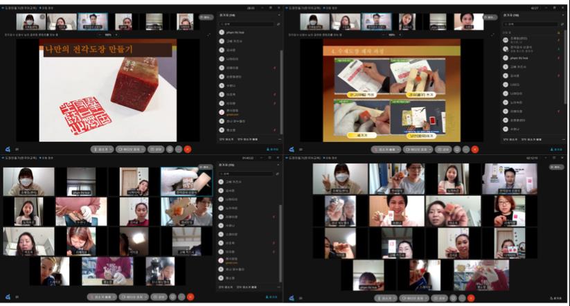Screen dimensions: 570x306
Task: Click red leave button in seal stamp slide window
Action: (x=188, y=150)
